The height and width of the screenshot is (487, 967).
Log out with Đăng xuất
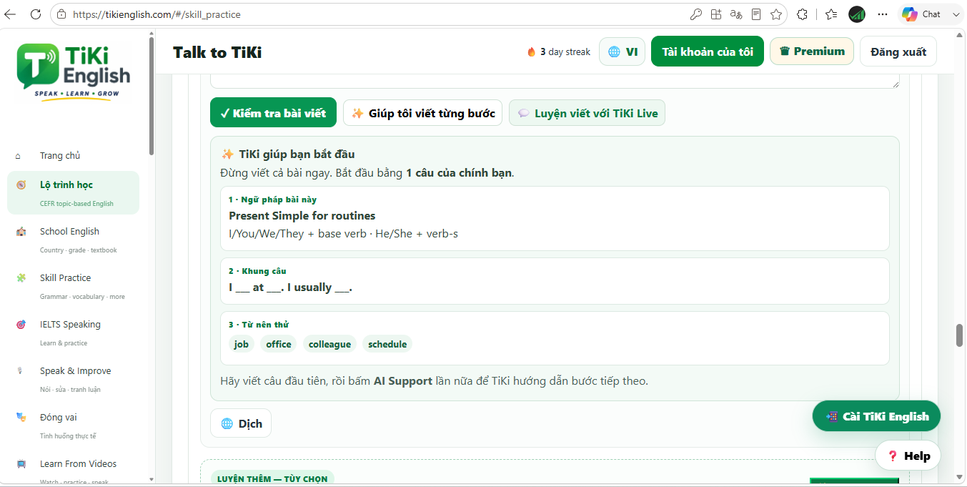[x=898, y=51]
